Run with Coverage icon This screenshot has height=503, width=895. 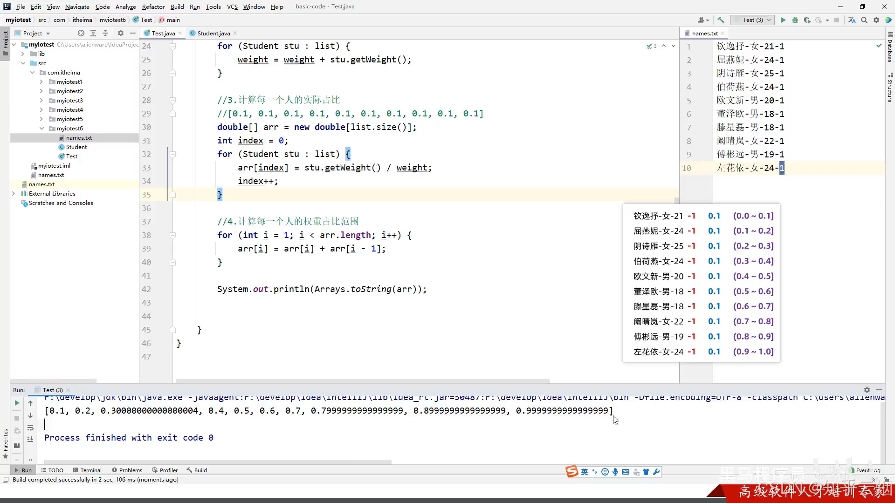tap(807, 20)
